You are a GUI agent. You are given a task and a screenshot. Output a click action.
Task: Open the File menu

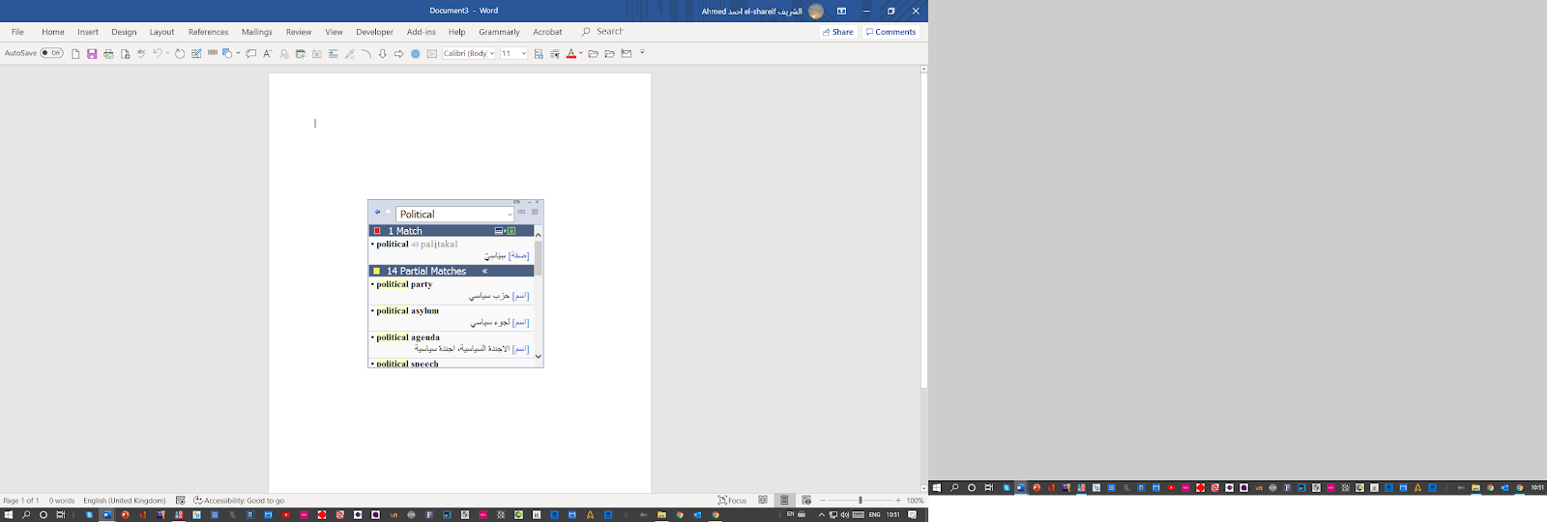[17, 32]
